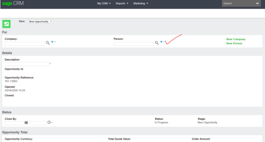The width and height of the screenshot is (265, 142).
Task: Open the New Opportunity dropdown
Action: click(x=41, y=21)
